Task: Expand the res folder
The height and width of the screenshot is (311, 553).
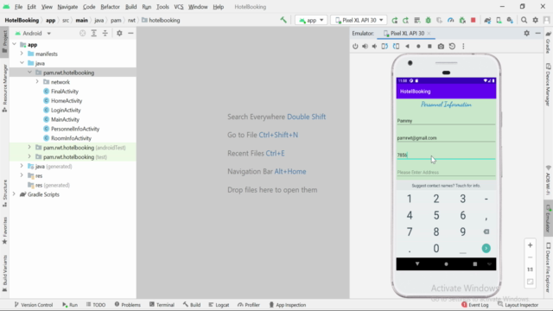Action: 22,175
